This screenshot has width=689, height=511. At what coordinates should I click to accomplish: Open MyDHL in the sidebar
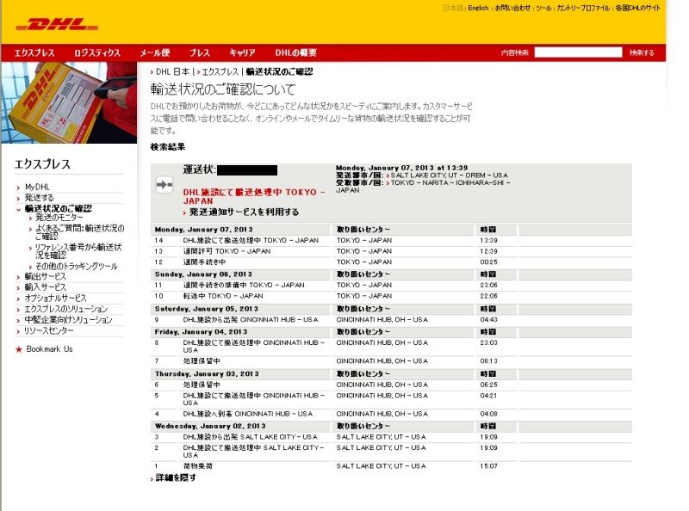[x=37, y=187]
